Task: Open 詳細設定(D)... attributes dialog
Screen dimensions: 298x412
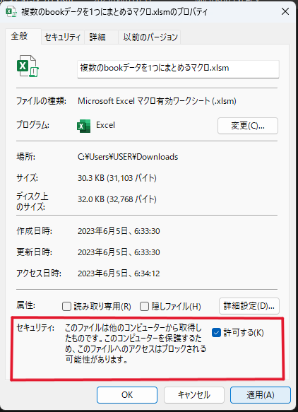Action: click(249, 306)
